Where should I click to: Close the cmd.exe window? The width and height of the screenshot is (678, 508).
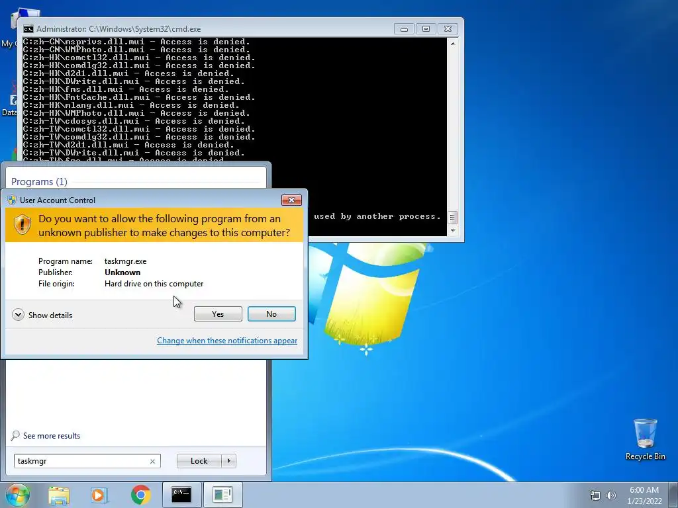point(448,29)
